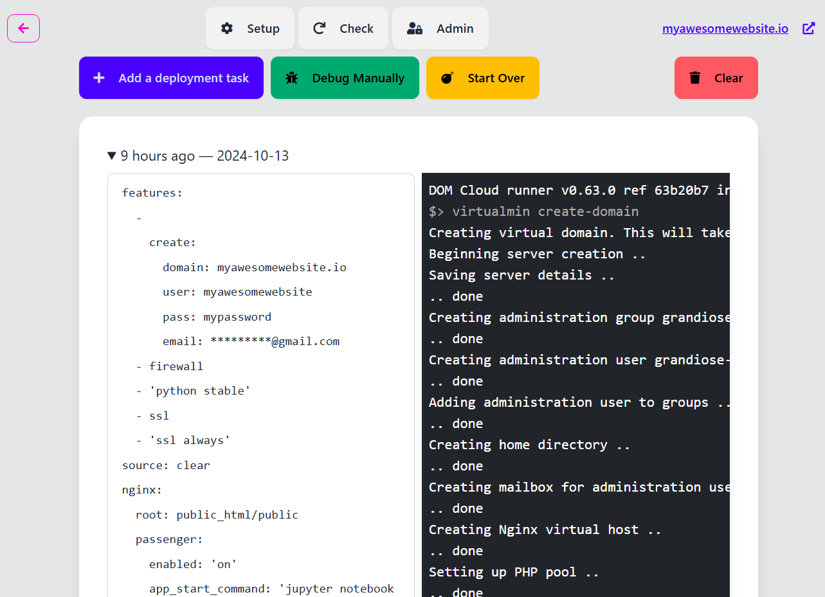Click the bug icon on Debug Manually
825x597 pixels.
pos(291,78)
